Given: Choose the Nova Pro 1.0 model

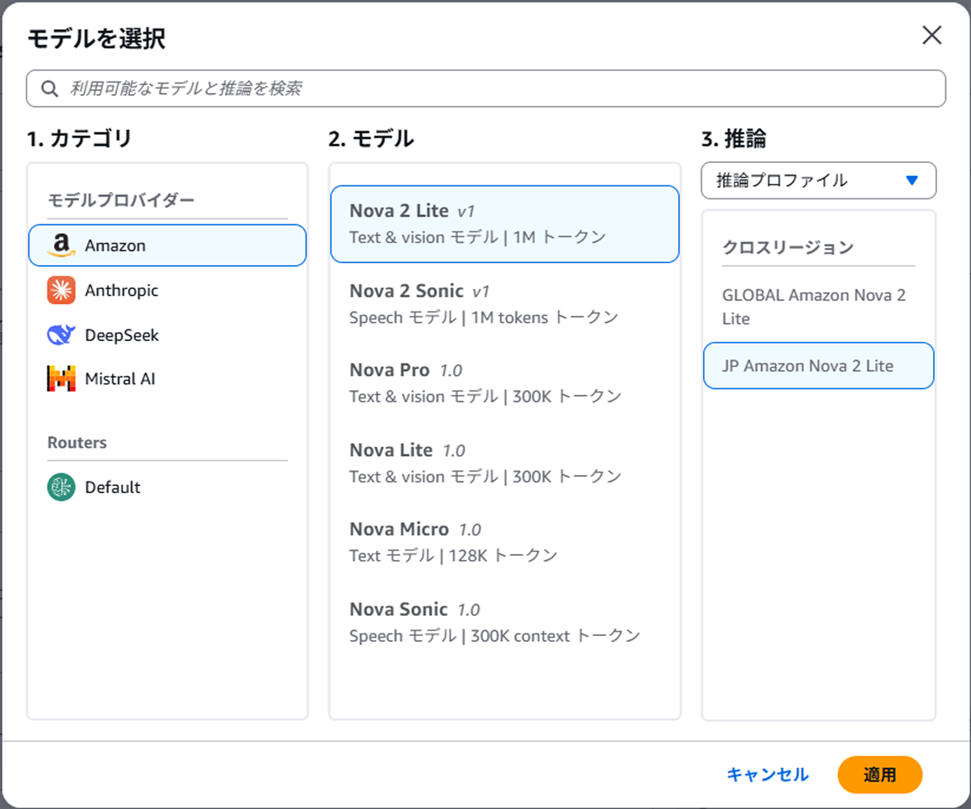Looking at the screenshot, I should click(x=504, y=383).
